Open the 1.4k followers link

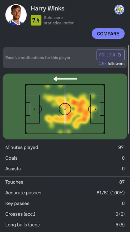click(112, 64)
